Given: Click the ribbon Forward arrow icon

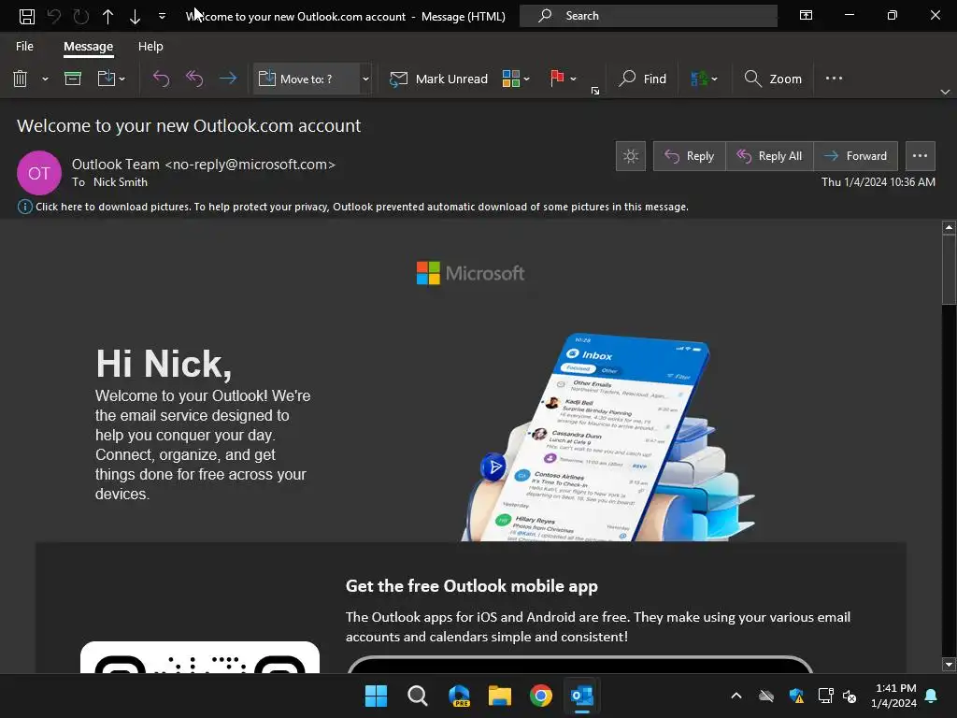Looking at the screenshot, I should [228, 79].
